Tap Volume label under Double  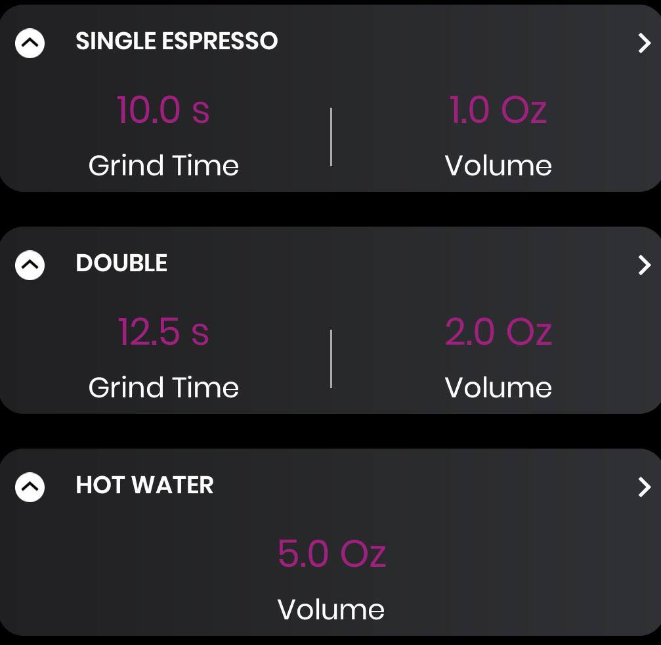point(498,388)
